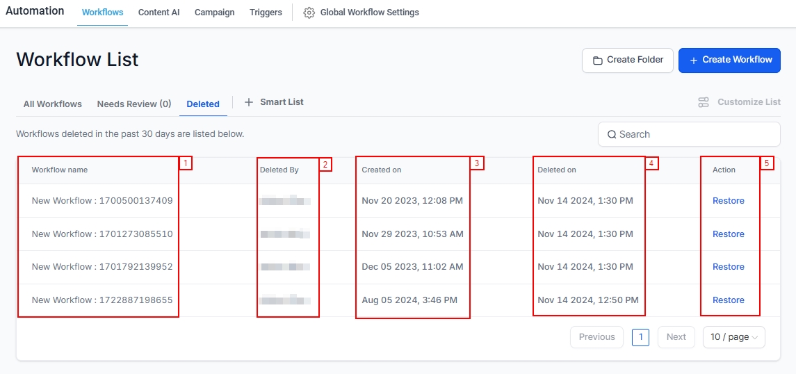
Task: Click the plus icon beside Smart List
Action: click(249, 102)
